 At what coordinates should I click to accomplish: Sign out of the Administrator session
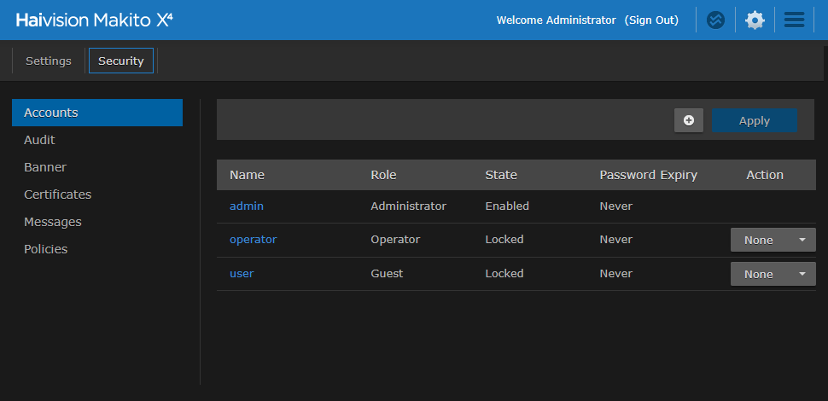tap(651, 20)
